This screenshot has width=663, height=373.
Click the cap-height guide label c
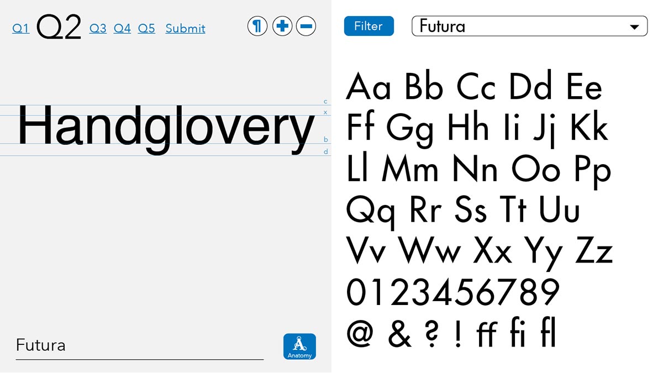(x=326, y=102)
